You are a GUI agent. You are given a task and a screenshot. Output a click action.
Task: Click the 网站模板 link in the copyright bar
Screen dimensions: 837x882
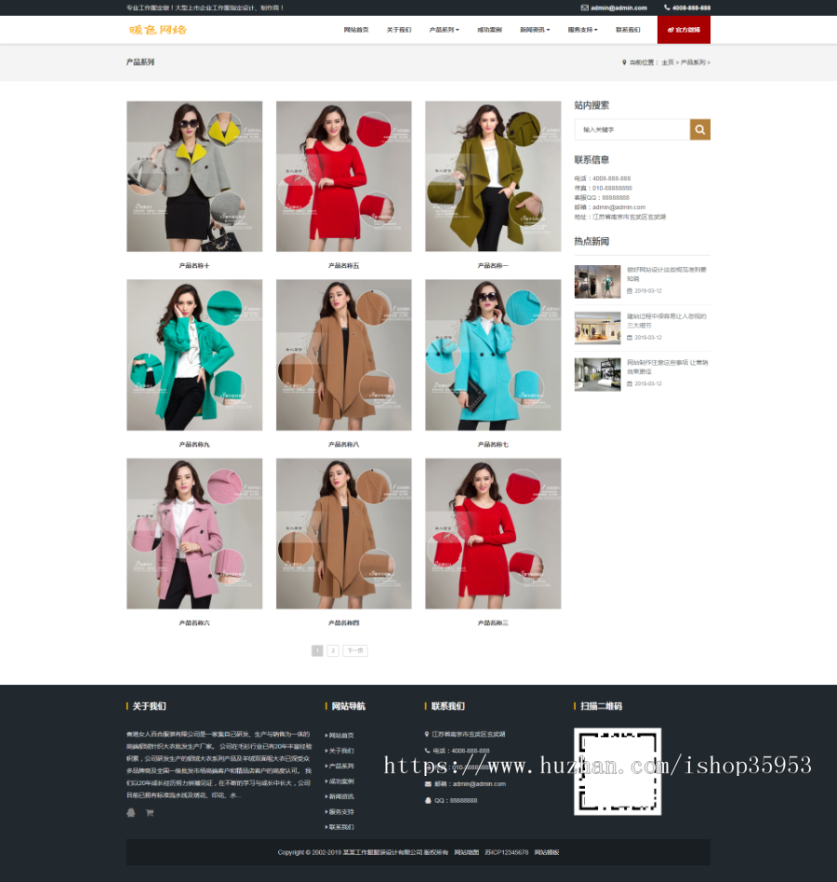547,852
